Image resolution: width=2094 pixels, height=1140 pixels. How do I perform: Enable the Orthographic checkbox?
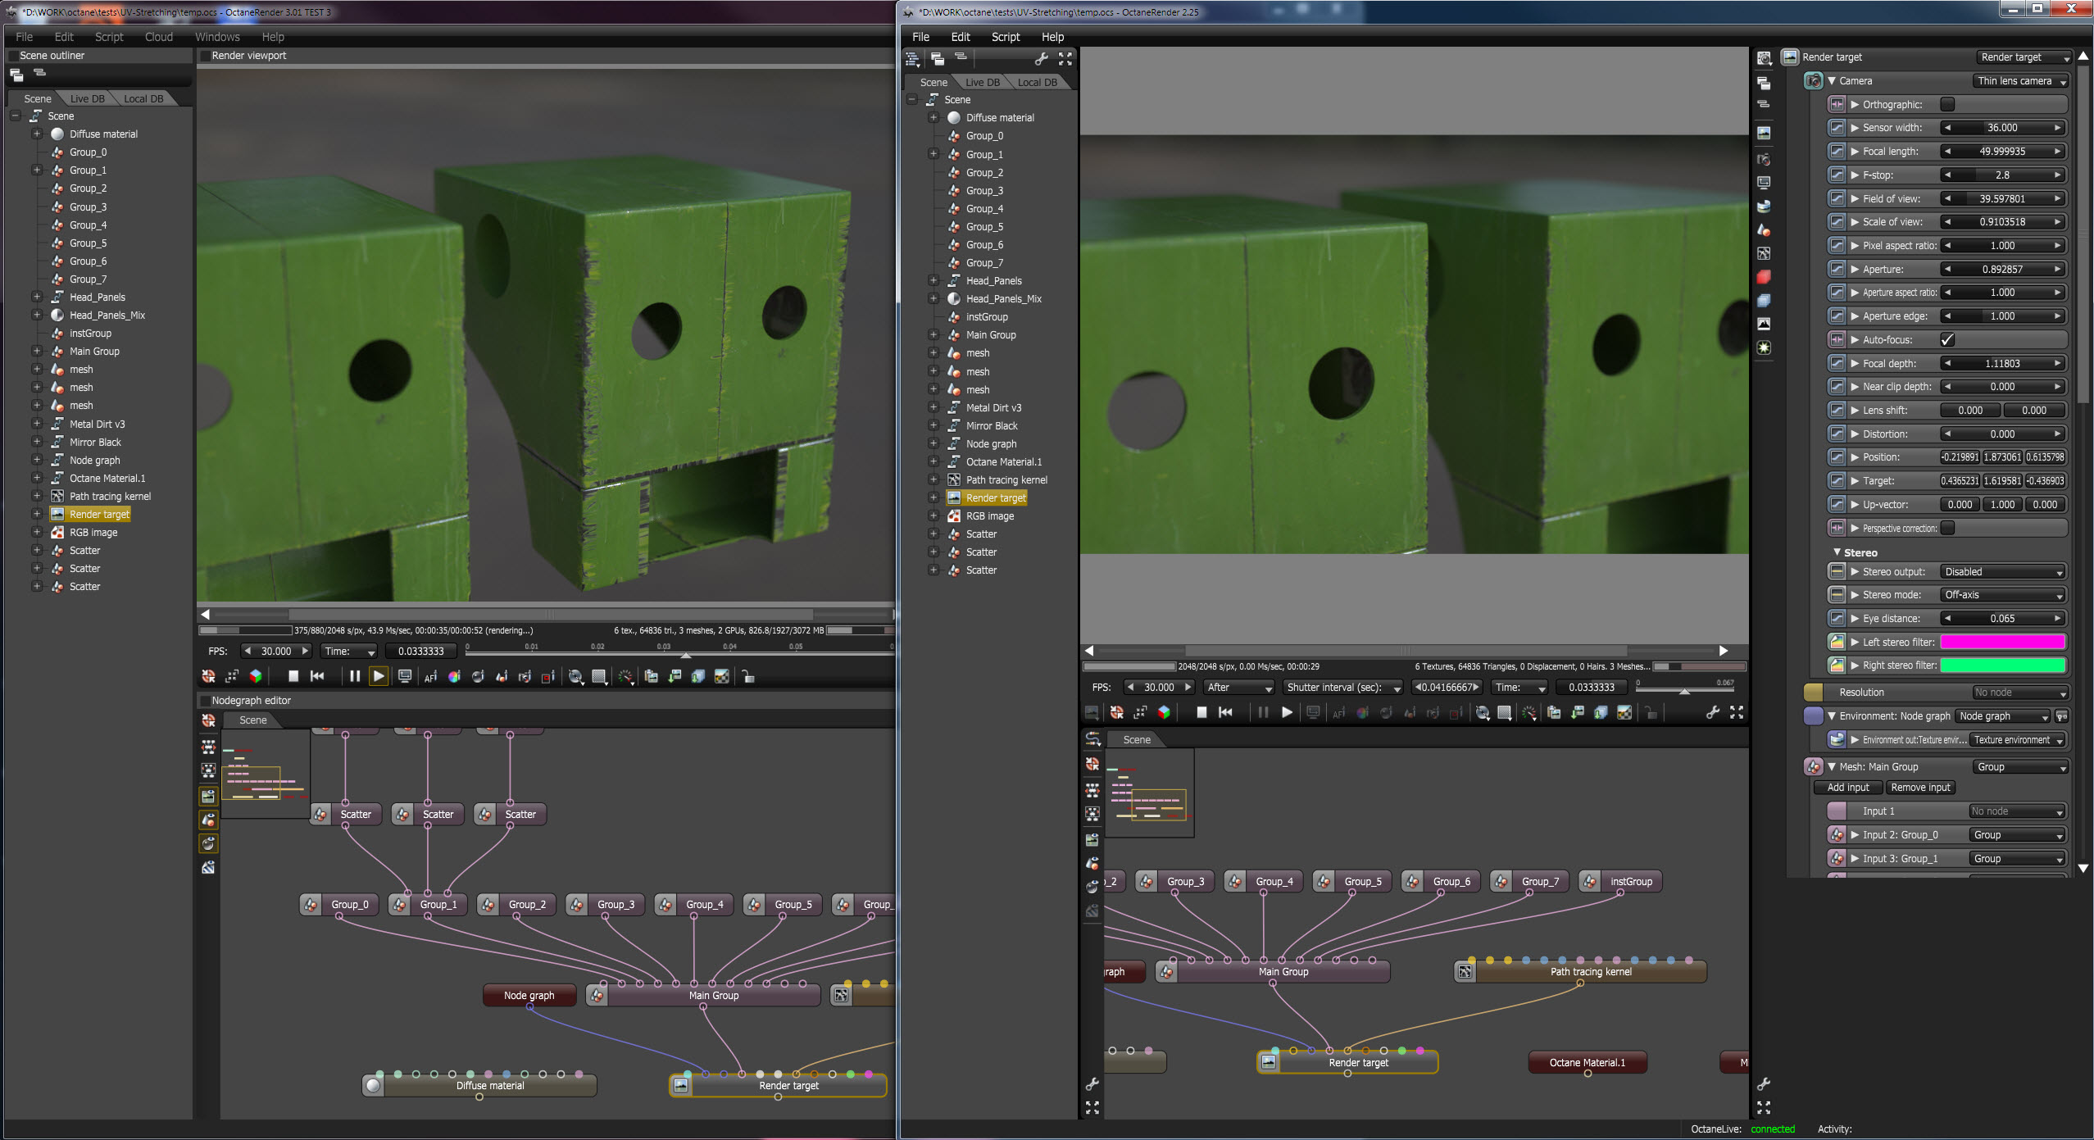1947,104
